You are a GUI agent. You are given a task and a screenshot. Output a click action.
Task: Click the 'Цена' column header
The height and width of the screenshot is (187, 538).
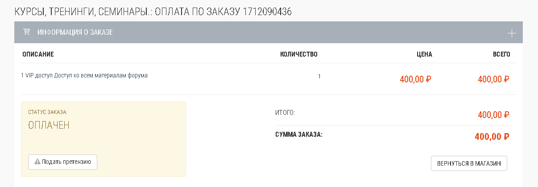pyautogui.click(x=424, y=54)
